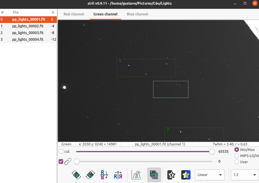This screenshot has height=183, width=259.
Task: Expand the 1:2 zoom level dropdown
Action: [x=244, y=175]
